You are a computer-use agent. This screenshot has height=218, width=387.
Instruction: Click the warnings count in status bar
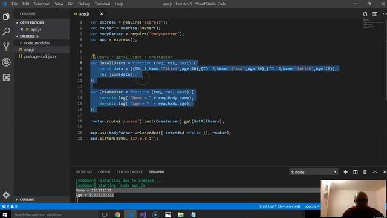[x=14, y=206]
